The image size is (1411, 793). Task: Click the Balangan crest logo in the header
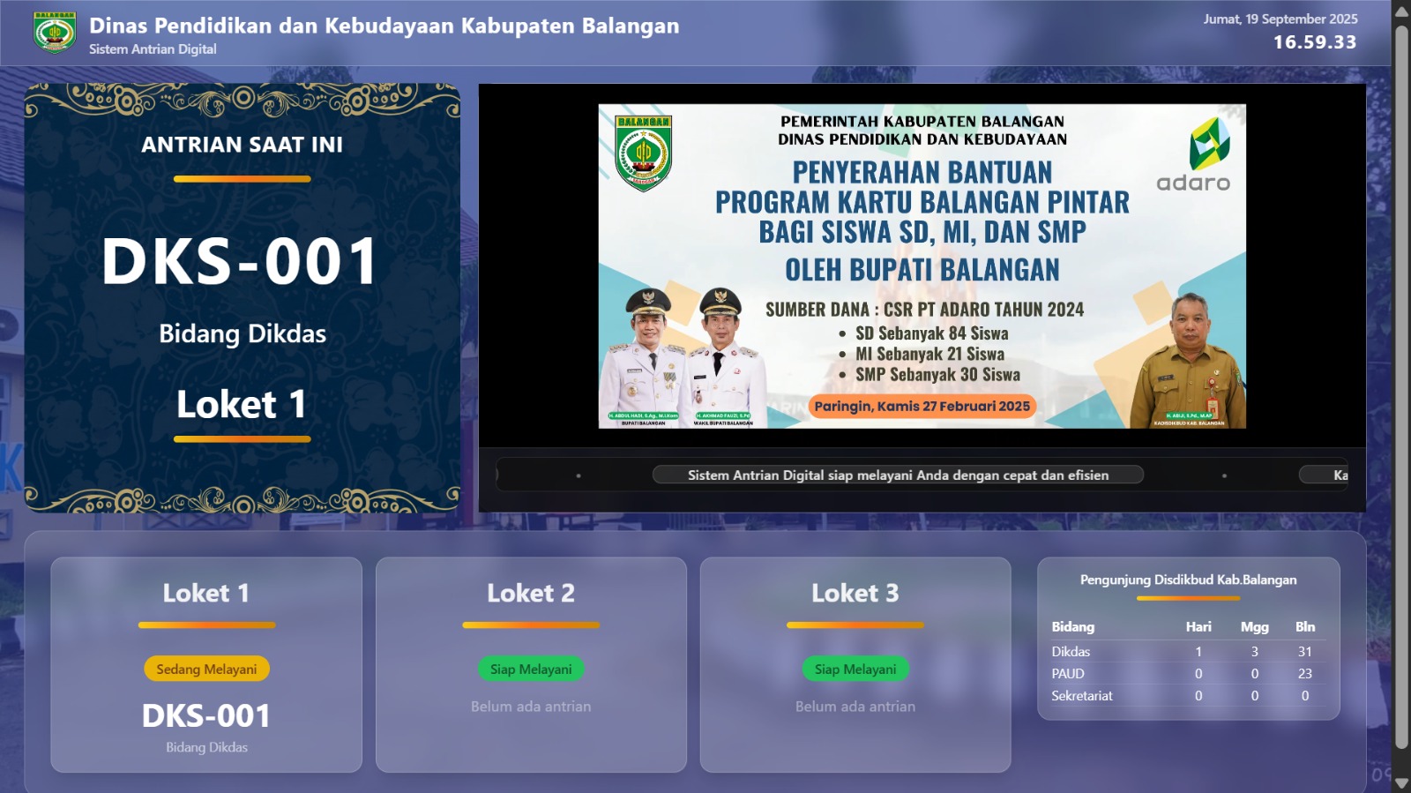55,33
